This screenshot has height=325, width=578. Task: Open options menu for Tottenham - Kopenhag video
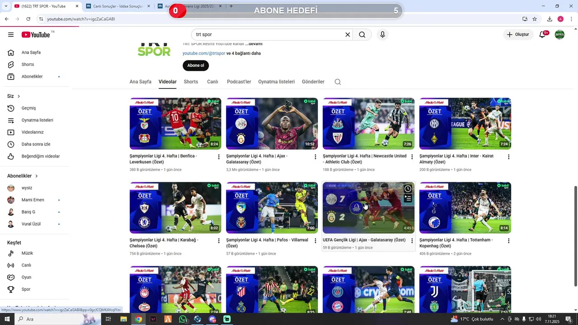point(508,241)
